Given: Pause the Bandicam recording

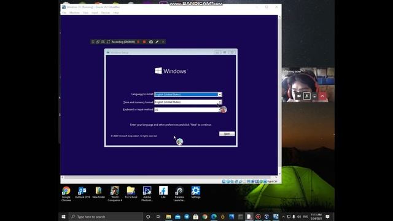Looking at the screenshot, I should coord(138,42).
